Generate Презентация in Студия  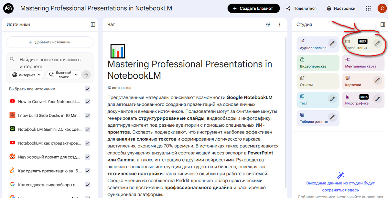tap(363, 45)
